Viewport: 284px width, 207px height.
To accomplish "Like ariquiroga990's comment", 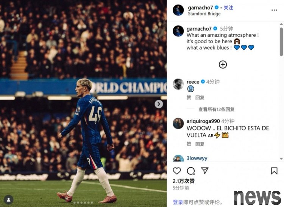I will pyautogui.click(x=189, y=144).
